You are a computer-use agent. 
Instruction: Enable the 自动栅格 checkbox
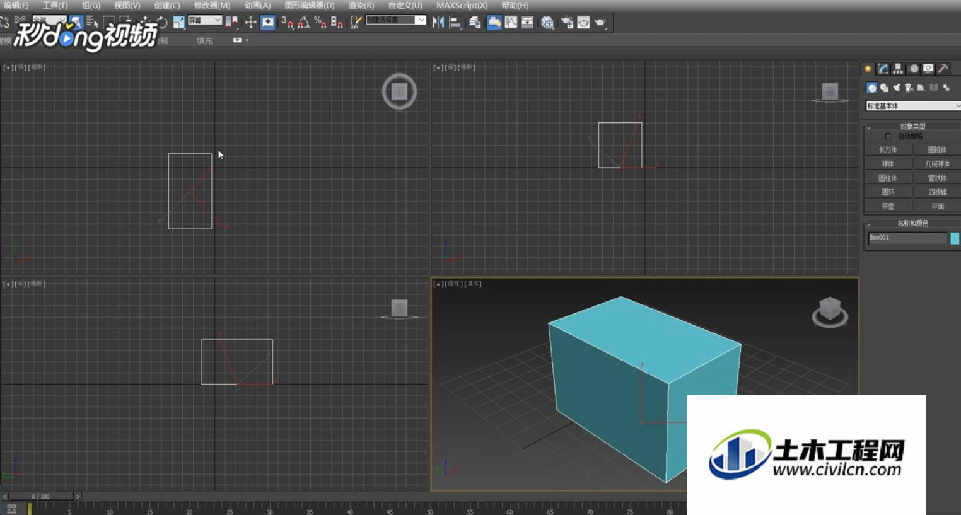888,136
